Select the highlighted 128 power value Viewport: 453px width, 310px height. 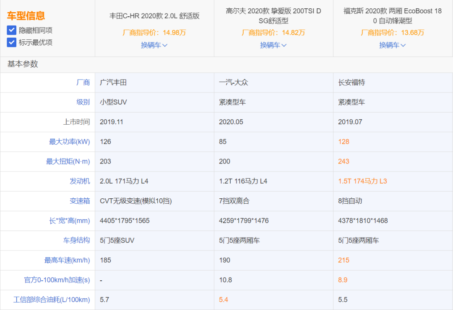click(x=344, y=142)
